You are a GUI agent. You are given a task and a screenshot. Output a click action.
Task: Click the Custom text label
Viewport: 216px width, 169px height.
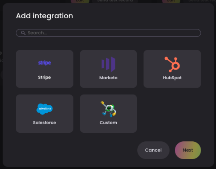tap(108, 123)
